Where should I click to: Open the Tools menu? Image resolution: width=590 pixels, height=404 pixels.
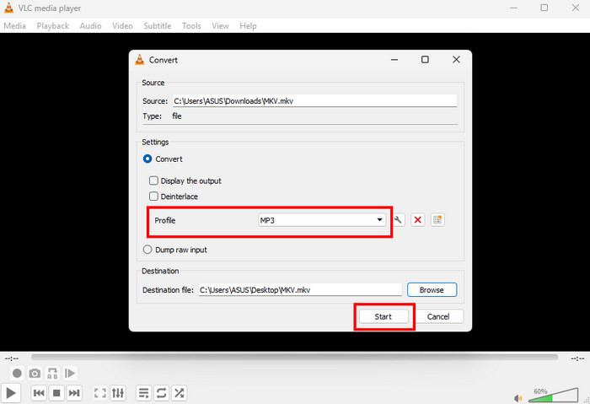191,26
